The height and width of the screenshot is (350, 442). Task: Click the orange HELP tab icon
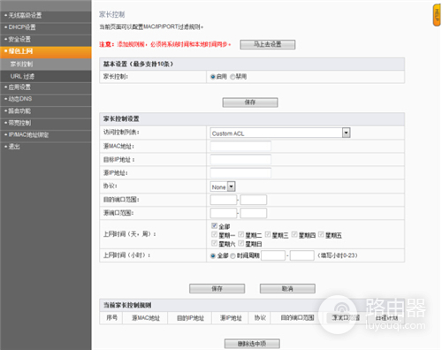437,15
